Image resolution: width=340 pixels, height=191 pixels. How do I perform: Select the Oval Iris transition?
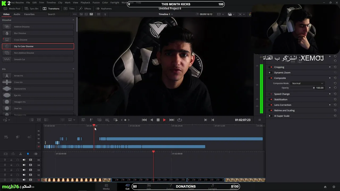[x=38, y=108]
